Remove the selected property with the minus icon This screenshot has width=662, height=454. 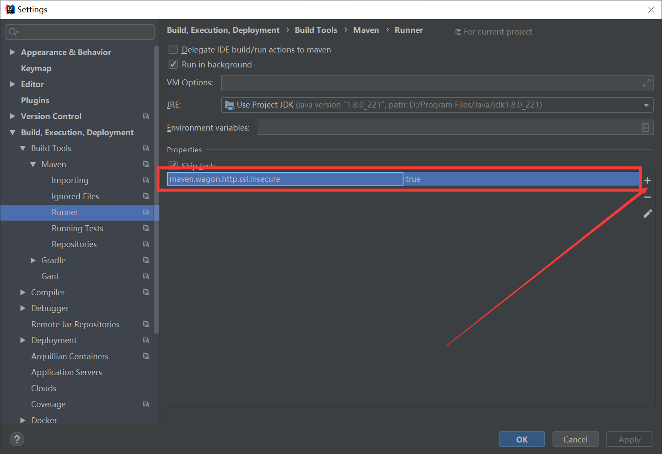647,197
